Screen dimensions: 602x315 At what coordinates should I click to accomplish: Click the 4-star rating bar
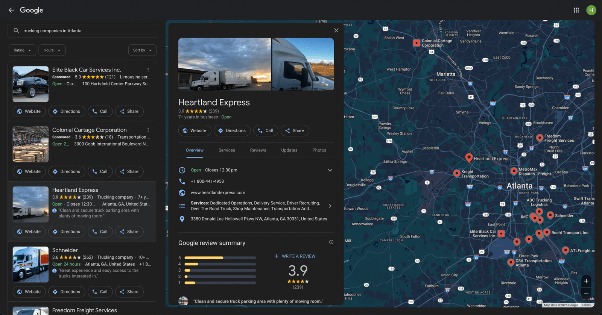coord(220,264)
